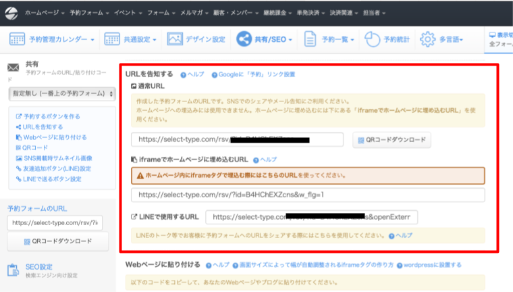Click the 予約統計 pie chart icon
Screen dimensions: 513x292
(372, 40)
